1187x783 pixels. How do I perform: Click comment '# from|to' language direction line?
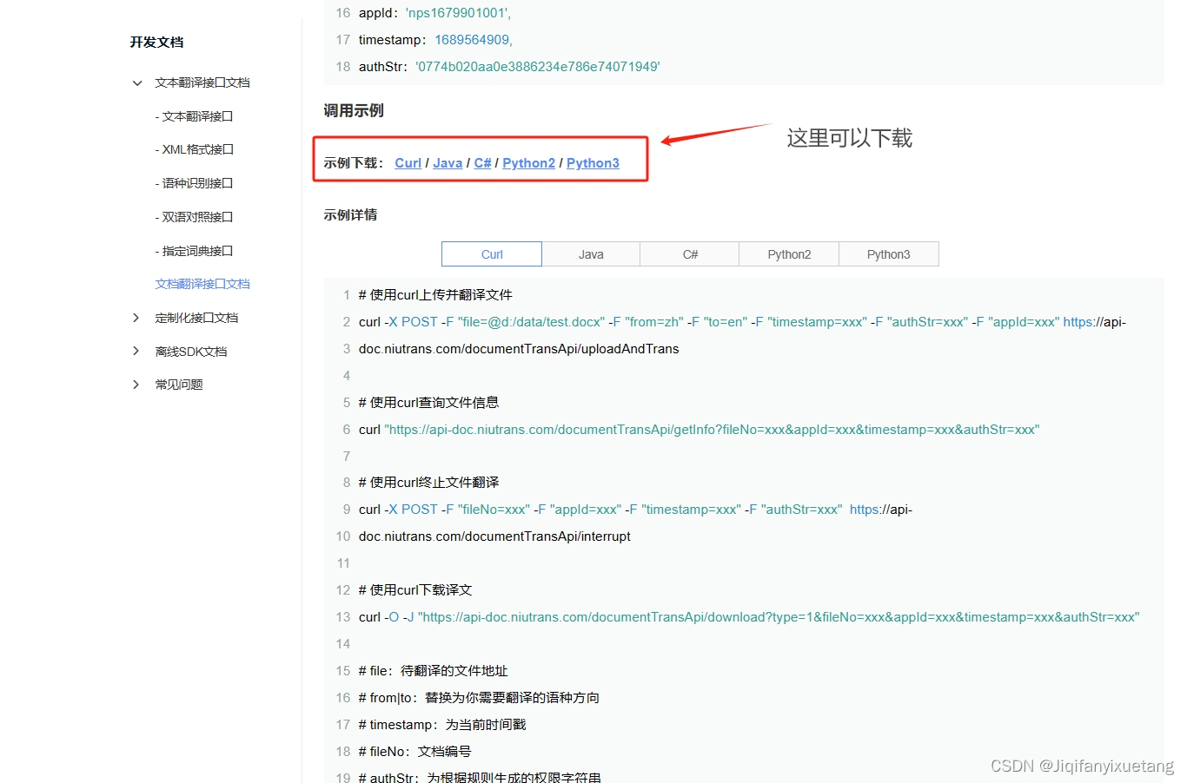479,698
